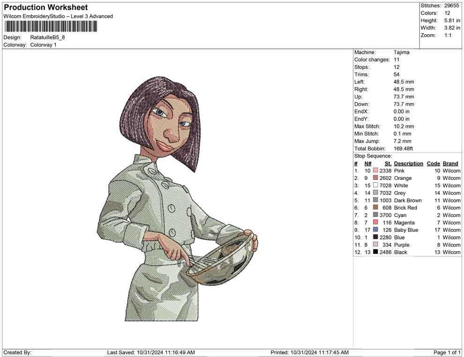464x357 pixels.
Task: Click the Color changes value 11
Action: (396, 60)
